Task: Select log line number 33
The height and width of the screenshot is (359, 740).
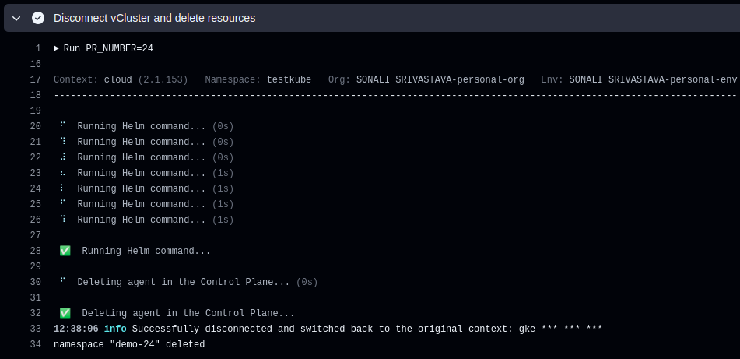Action: pyautogui.click(x=35, y=329)
